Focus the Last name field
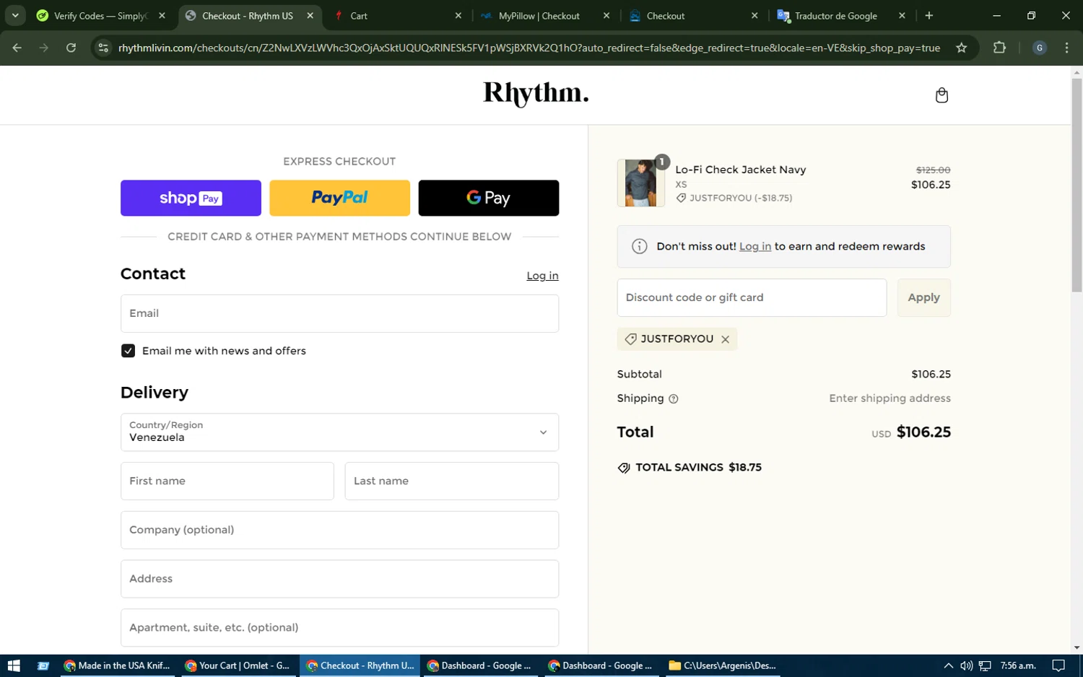The image size is (1083, 677). (451, 481)
